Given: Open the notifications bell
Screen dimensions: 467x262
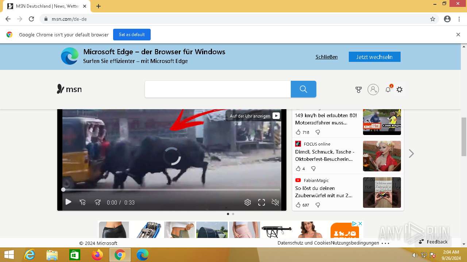Looking at the screenshot, I should coord(388,90).
